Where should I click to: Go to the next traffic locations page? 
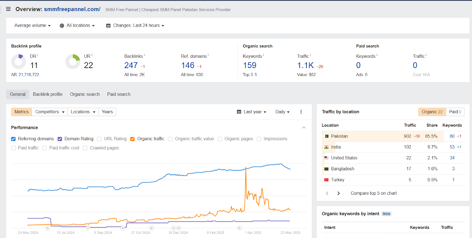click(x=339, y=193)
